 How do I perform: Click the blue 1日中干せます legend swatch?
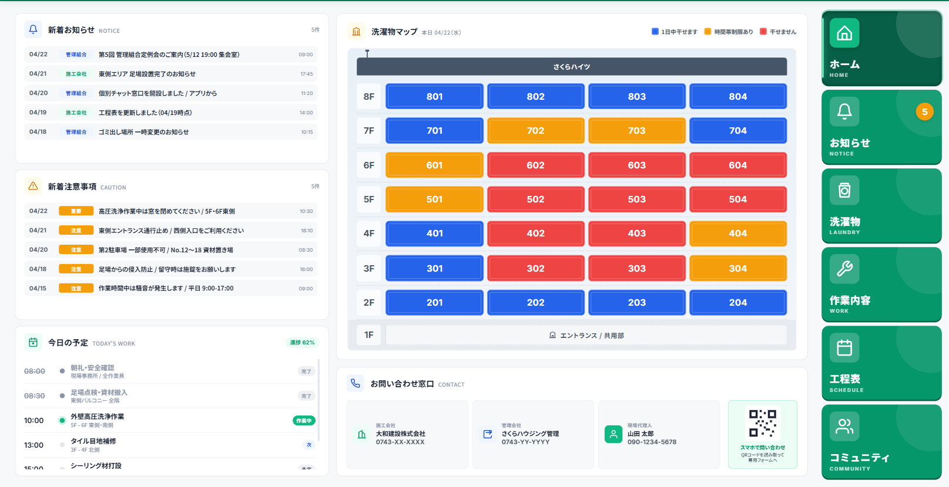pyautogui.click(x=655, y=32)
